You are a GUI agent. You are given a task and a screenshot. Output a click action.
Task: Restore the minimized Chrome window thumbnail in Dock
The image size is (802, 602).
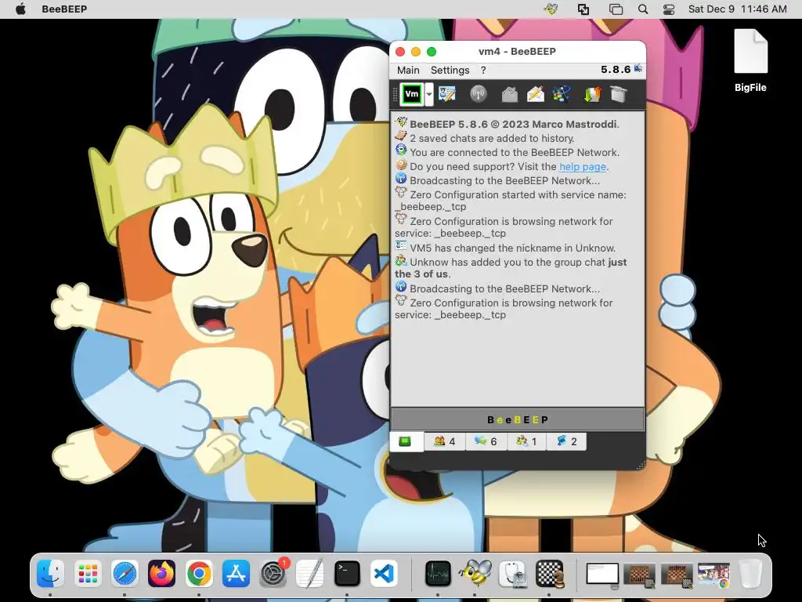713,575
